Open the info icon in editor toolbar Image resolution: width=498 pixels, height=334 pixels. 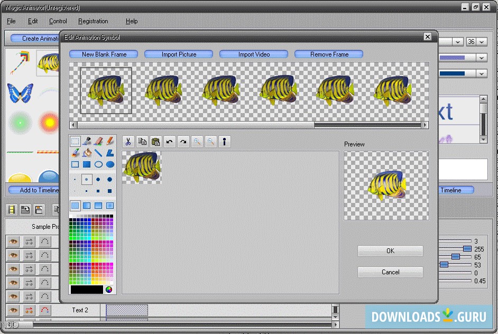(x=224, y=142)
